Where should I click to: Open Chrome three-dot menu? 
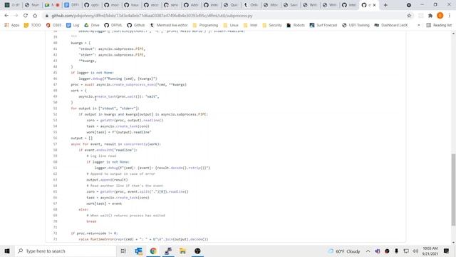450,16
